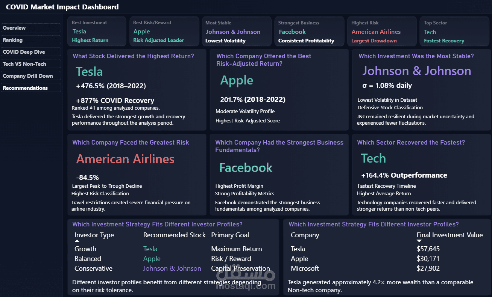Click the Strongest Business card title

(299, 23)
